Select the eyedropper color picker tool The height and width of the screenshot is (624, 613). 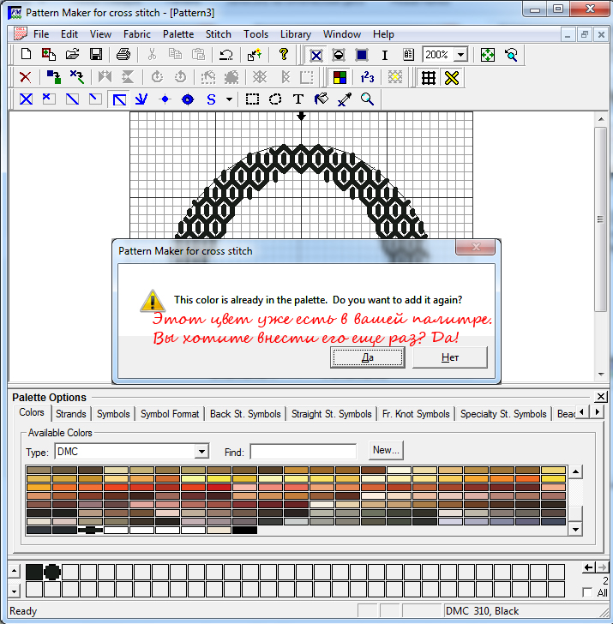(x=345, y=99)
